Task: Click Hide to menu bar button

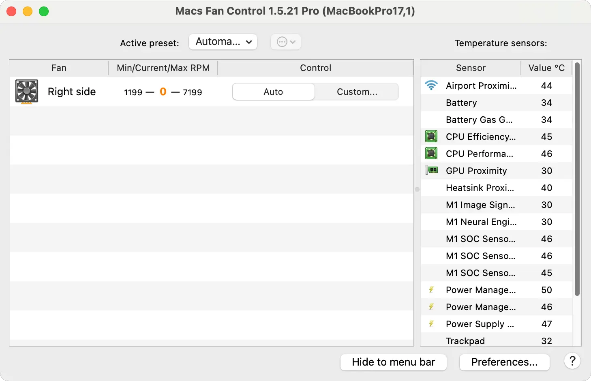Action: pyautogui.click(x=393, y=362)
